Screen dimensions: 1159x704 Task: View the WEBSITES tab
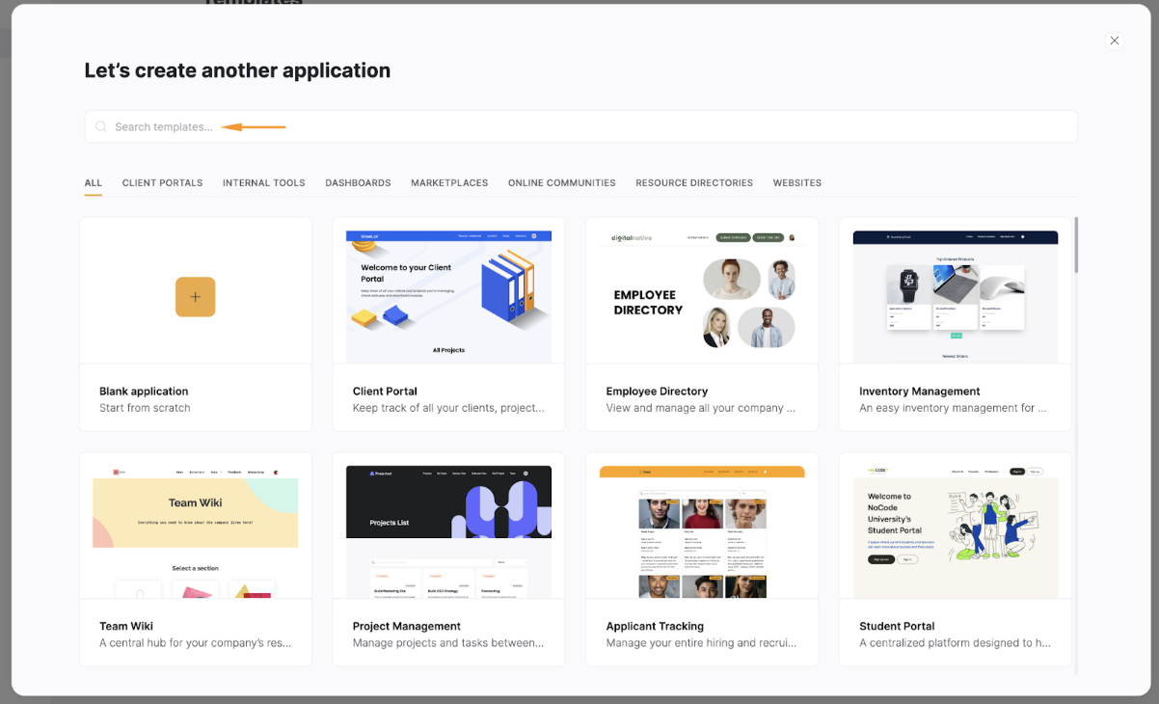point(796,183)
